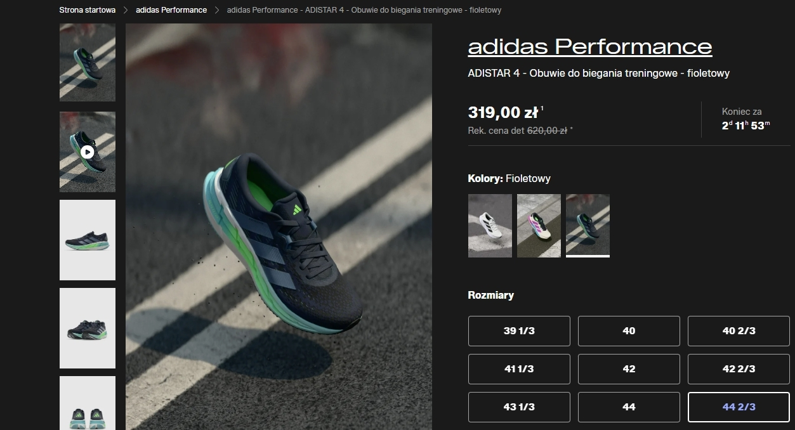Play the product video thumbnail
795x430 pixels.
click(x=88, y=152)
